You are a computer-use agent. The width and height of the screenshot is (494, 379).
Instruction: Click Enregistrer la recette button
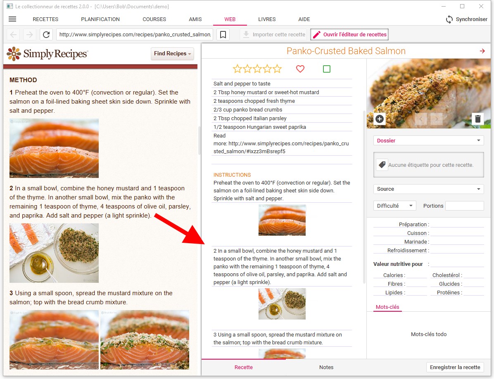tap(455, 367)
